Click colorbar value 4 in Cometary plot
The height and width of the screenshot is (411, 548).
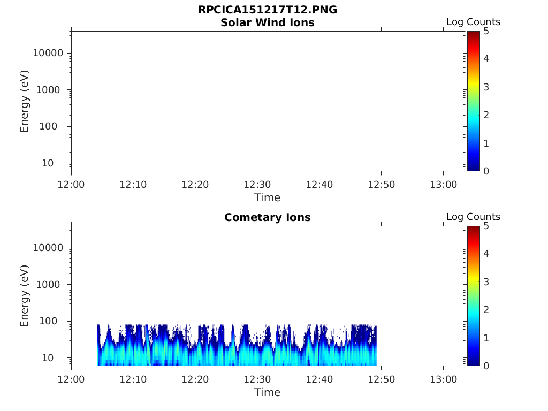(486, 253)
